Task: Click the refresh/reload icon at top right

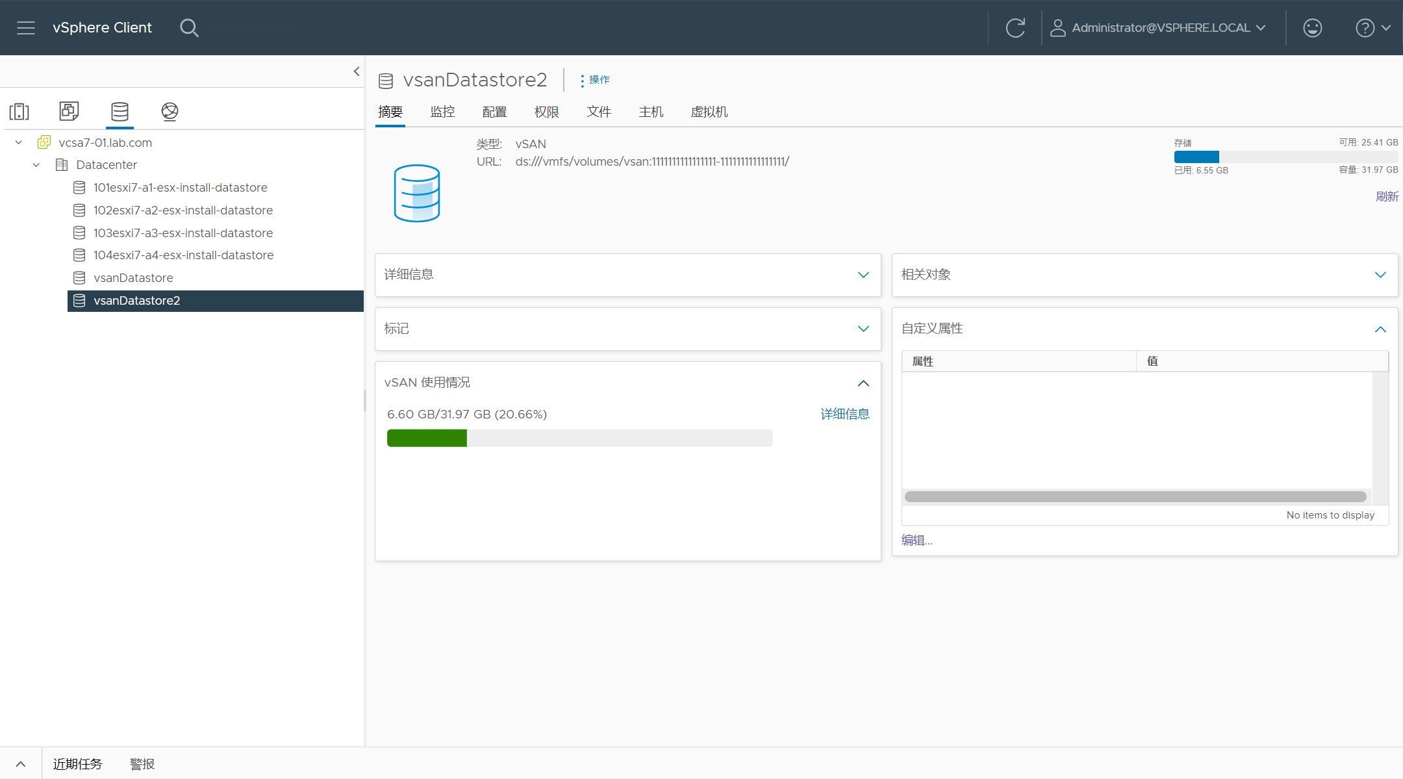Action: tap(1016, 27)
